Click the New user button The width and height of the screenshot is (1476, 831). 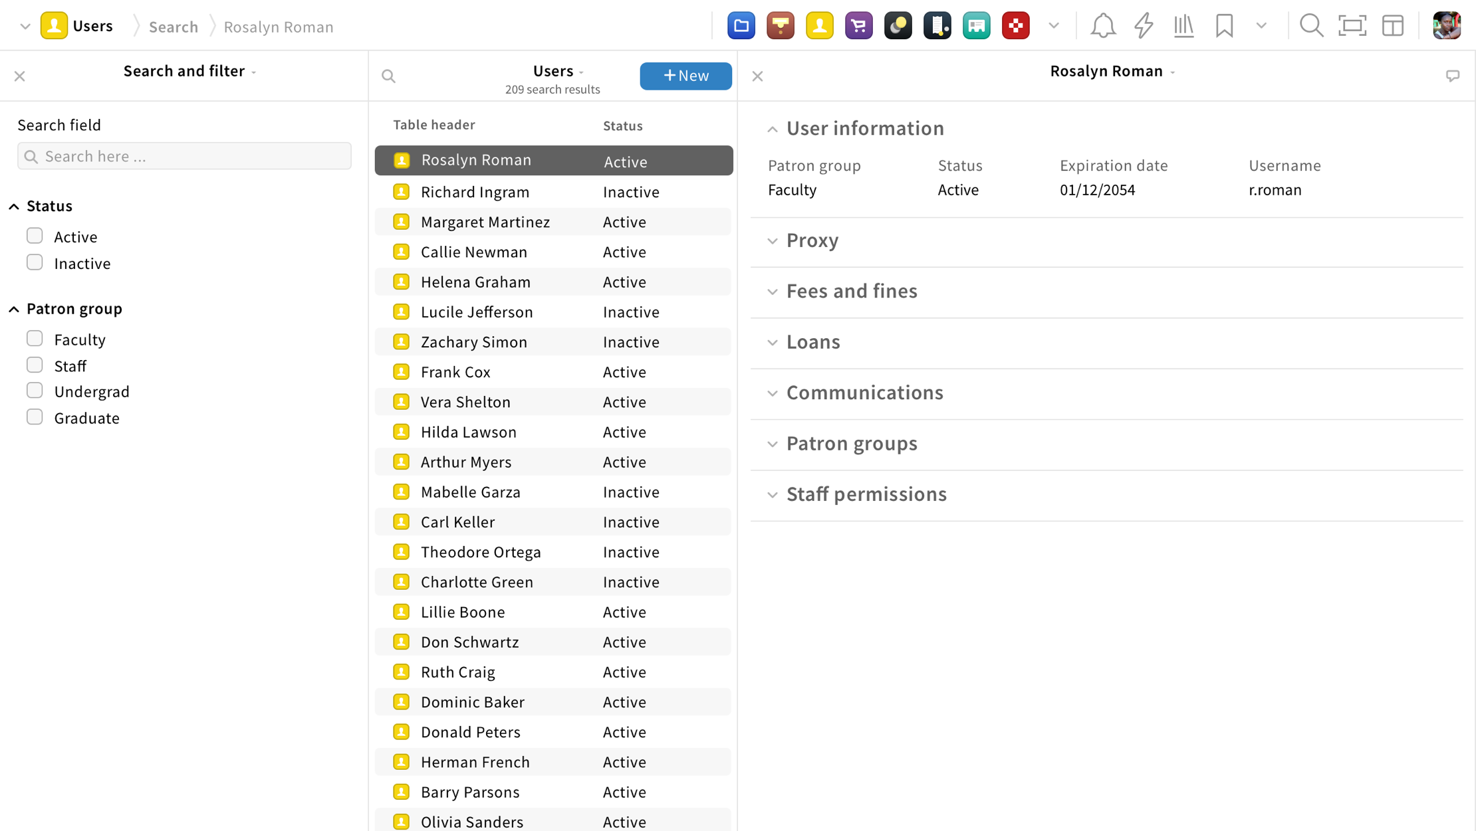pyautogui.click(x=685, y=76)
